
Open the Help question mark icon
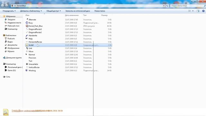click(203, 11)
